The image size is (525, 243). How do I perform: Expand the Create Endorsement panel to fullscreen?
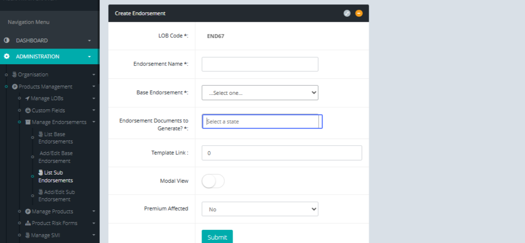pyautogui.click(x=347, y=13)
